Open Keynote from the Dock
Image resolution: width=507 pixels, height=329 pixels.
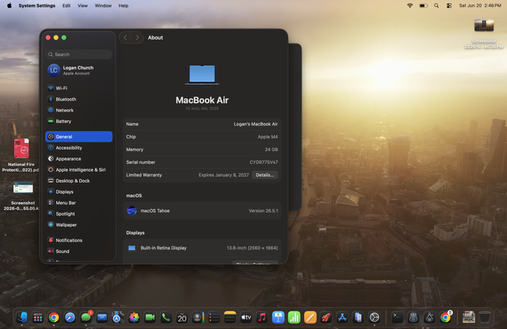[278, 317]
